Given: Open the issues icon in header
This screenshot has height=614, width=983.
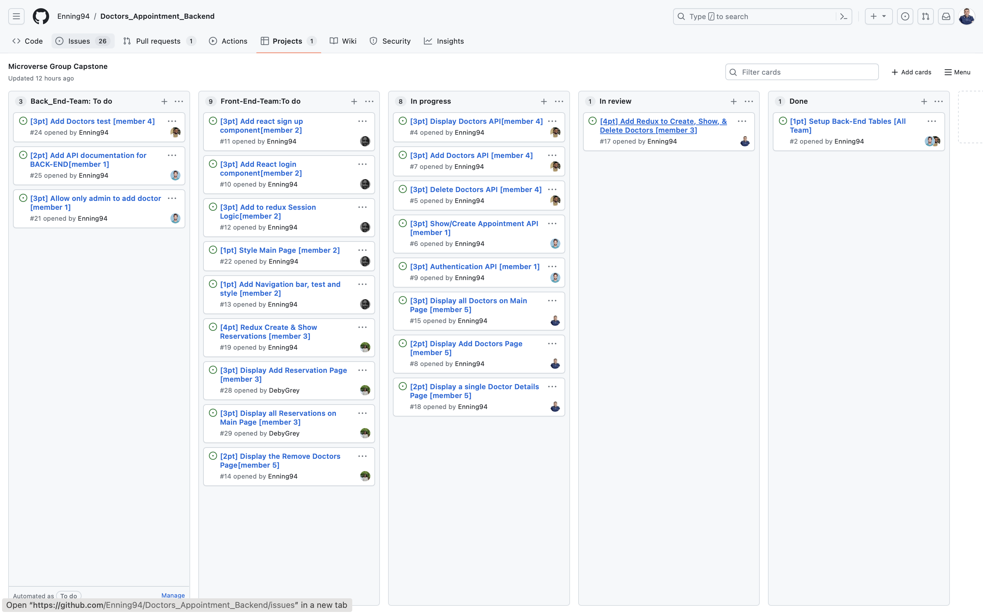Looking at the screenshot, I should 904,17.
